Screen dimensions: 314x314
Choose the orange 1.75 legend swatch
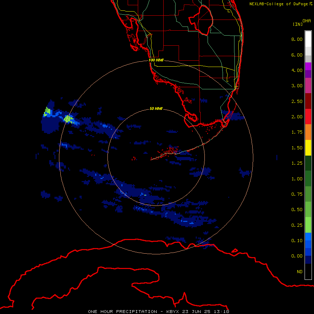tap(308, 132)
